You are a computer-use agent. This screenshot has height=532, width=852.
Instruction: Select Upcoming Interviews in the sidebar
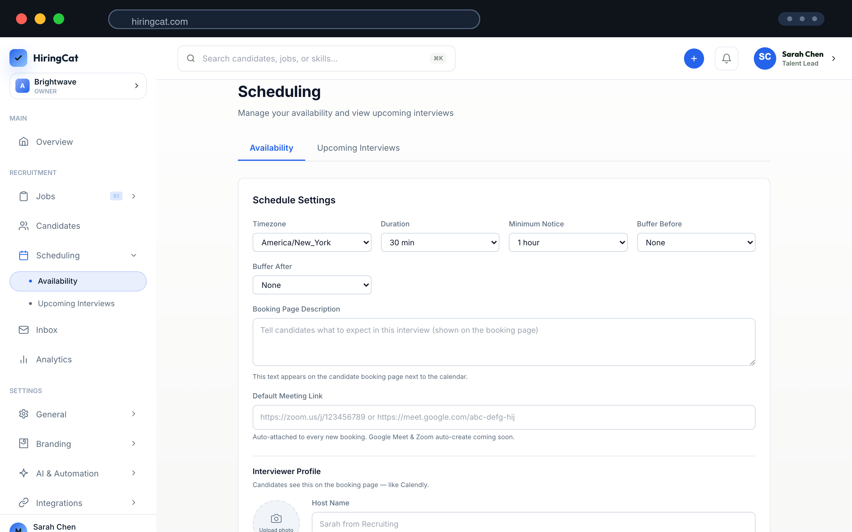pos(78,303)
